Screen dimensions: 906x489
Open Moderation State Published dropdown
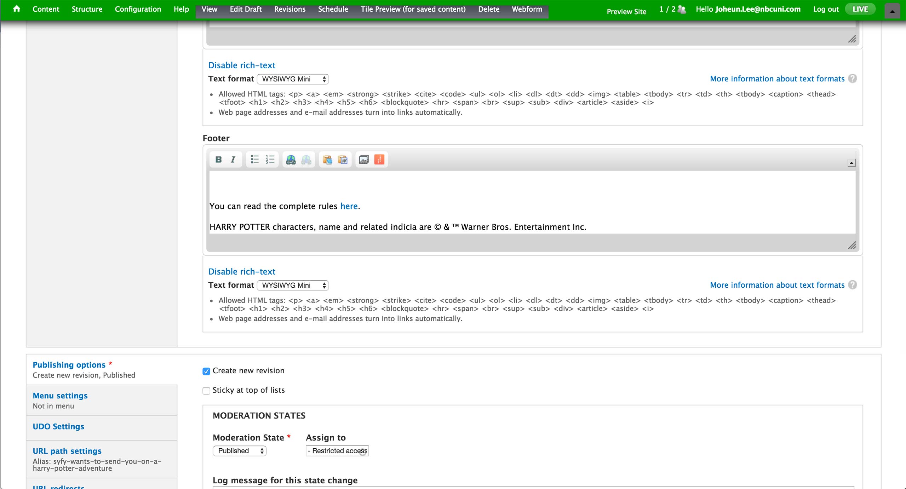click(240, 451)
